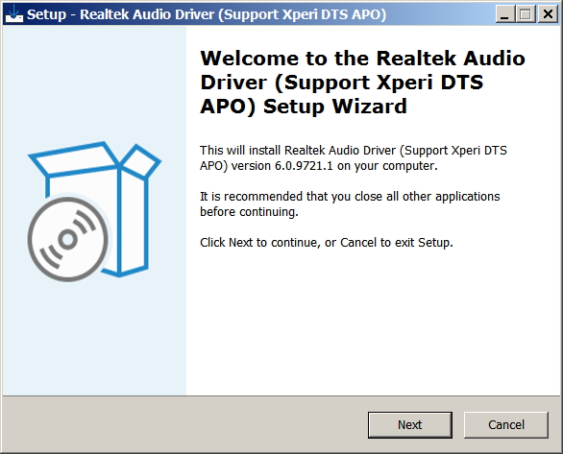The width and height of the screenshot is (563, 454).
Task: Click the gray disc icon
Action: (x=68, y=239)
